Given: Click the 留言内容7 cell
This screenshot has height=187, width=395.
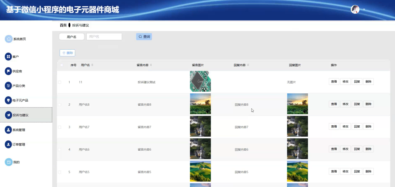Looking at the screenshot, I should pyautogui.click(x=144, y=127).
